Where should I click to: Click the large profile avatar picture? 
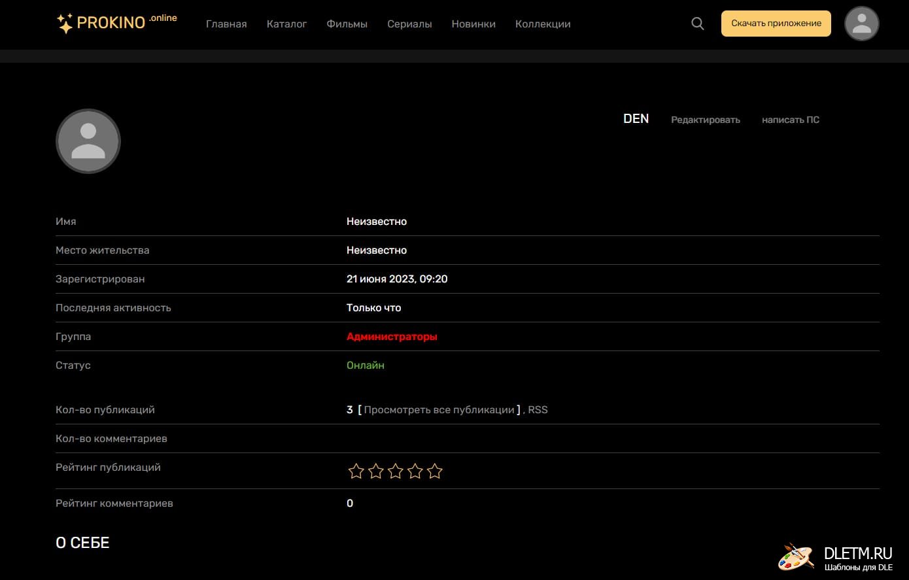pos(88,141)
